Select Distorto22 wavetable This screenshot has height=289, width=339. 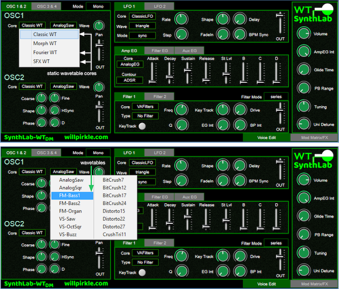pyautogui.click(x=115, y=219)
